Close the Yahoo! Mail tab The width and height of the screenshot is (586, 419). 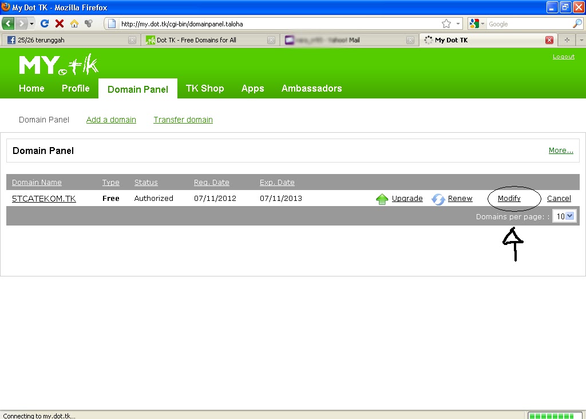tap(410, 40)
